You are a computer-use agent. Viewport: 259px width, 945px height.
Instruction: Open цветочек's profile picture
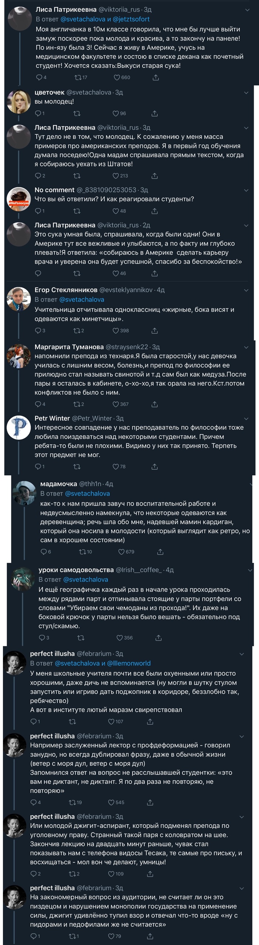pos(18,100)
